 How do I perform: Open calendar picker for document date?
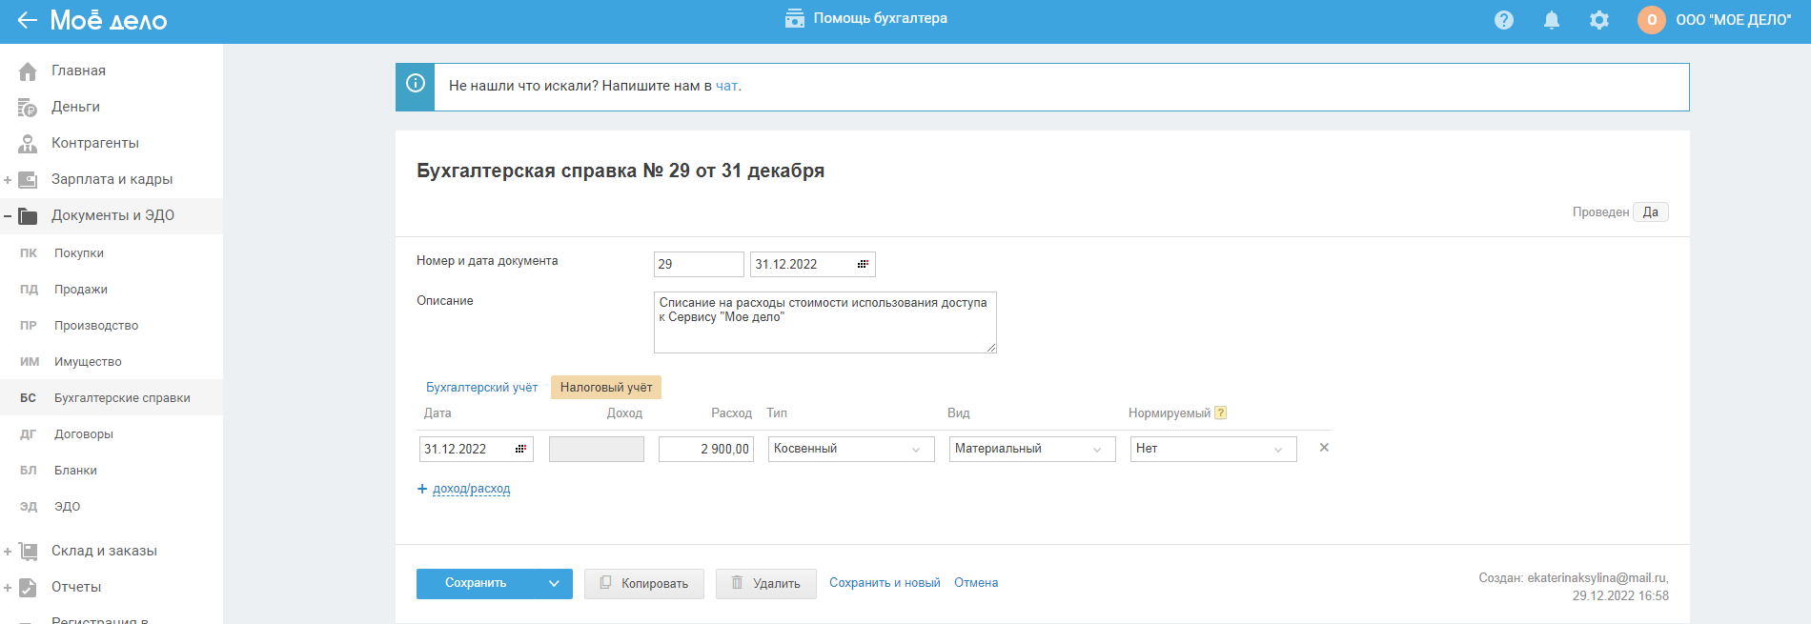(x=863, y=264)
